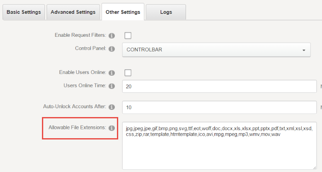Click info icon beside Control Panel label
Viewport: 322px width, 172px height.
(x=111, y=49)
